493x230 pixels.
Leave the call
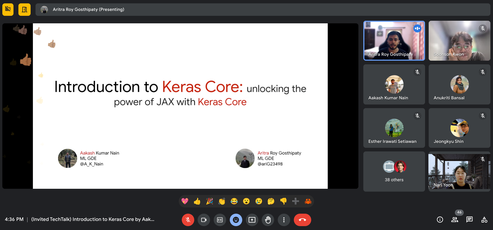pos(302,220)
